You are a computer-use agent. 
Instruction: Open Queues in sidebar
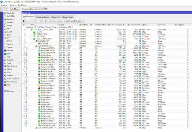click(x=10, y=50)
